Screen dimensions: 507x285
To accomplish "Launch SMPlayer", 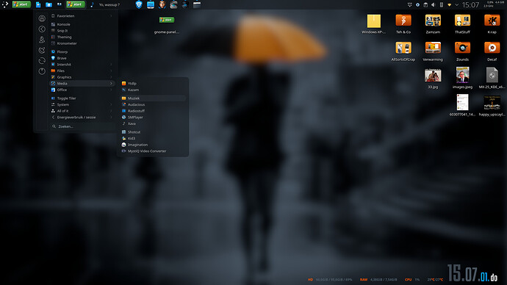I will click(x=153, y=118).
